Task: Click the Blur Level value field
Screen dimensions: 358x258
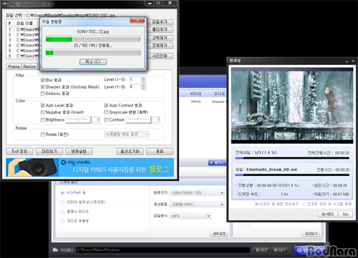Action: coord(135,80)
